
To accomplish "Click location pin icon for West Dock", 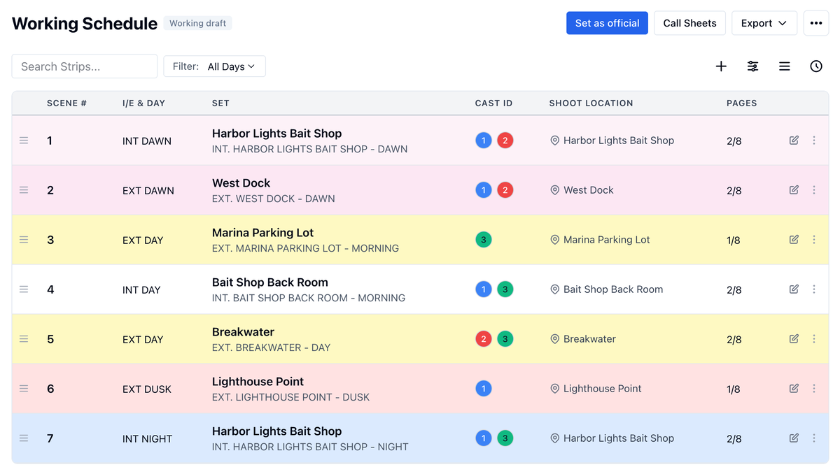I will [x=554, y=190].
